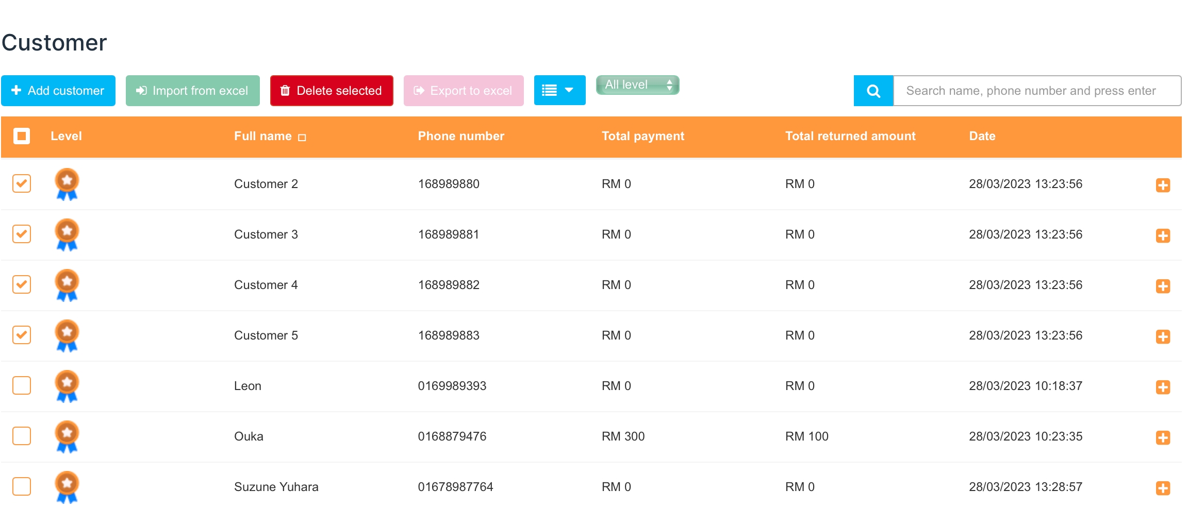The width and height of the screenshot is (1188, 507).
Task: Open the All level filter dropdown
Action: pos(637,85)
